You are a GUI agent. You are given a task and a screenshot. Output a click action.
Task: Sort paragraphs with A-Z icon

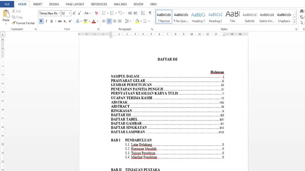pos(143,13)
